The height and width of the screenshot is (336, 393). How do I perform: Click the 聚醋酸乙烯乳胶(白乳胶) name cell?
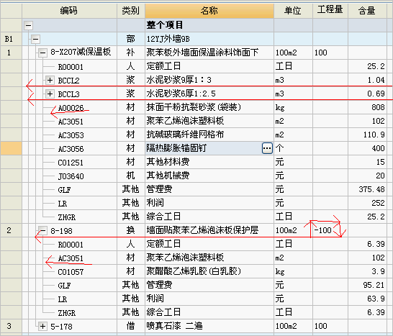tap(209, 271)
